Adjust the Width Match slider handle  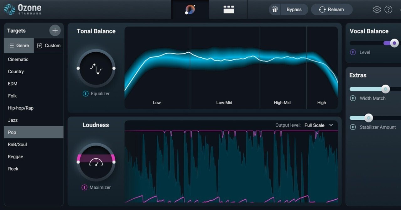[385, 89]
